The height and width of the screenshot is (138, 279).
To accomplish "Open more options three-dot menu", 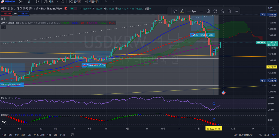I will 236,11.
